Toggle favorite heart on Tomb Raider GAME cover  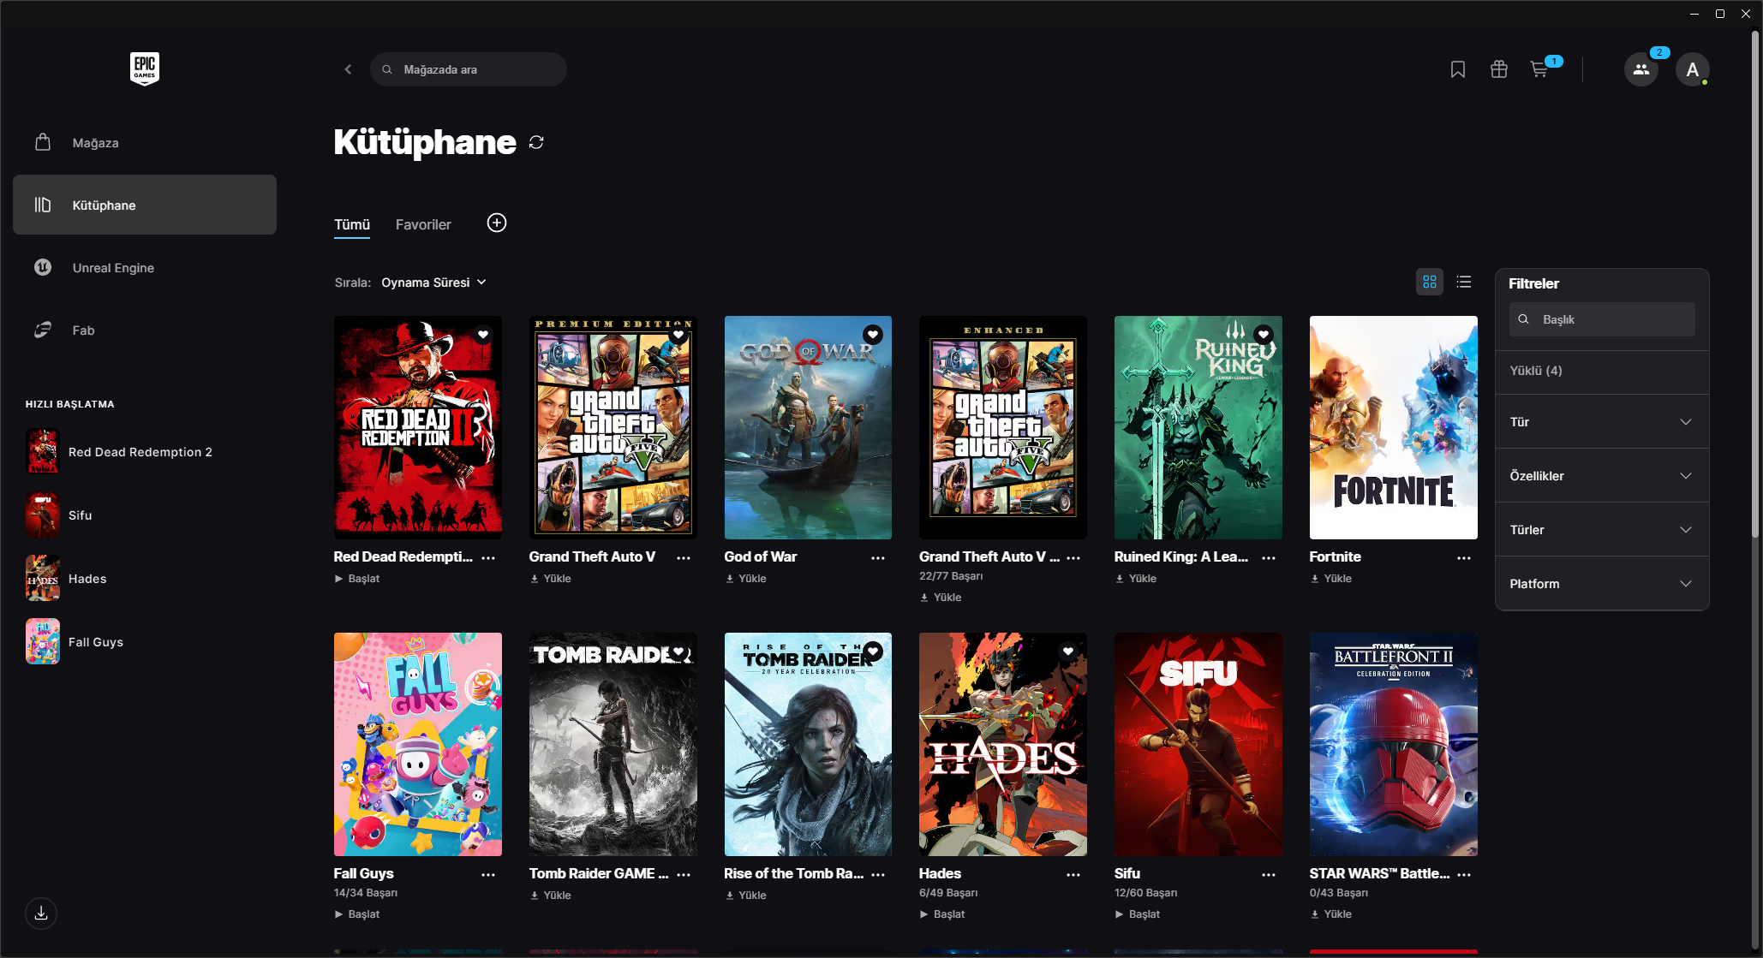678,652
